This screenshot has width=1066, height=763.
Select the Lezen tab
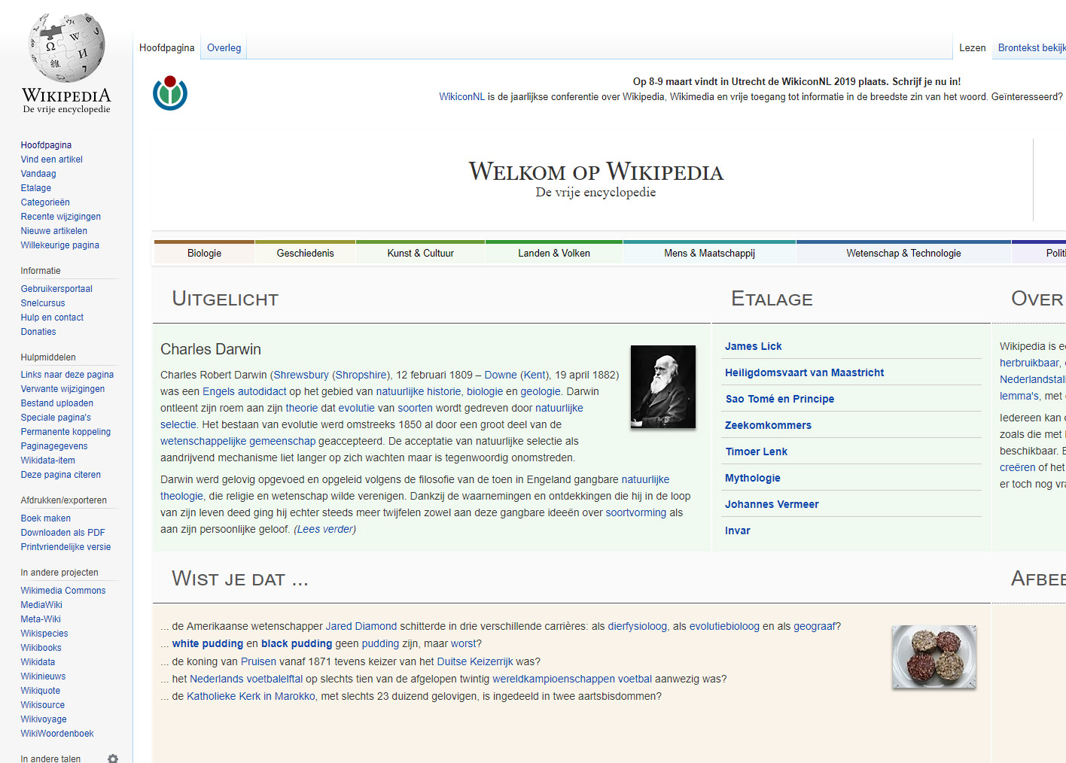click(x=972, y=48)
